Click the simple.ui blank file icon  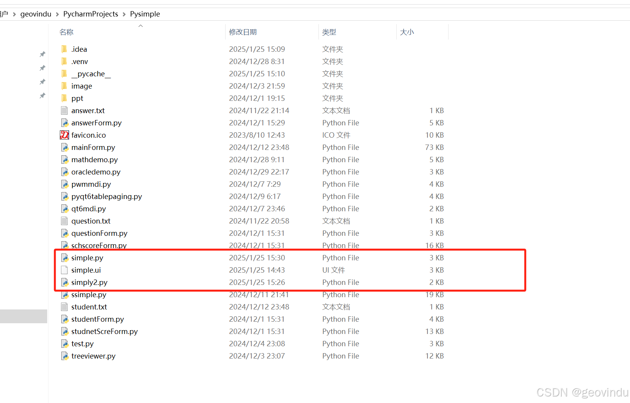[64, 270]
